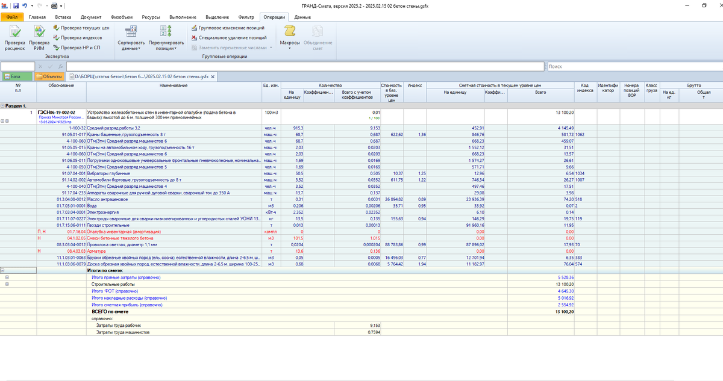The height and width of the screenshot is (381, 723).
Task: Open the Сортировать данные dropdown
Action: 131,39
